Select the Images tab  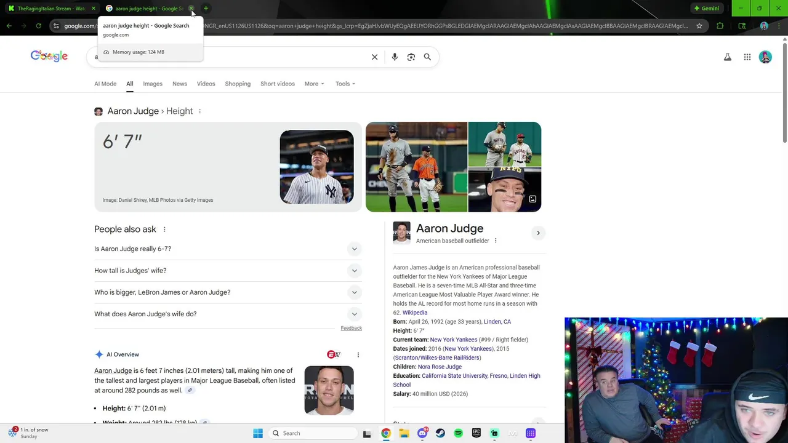point(153,84)
